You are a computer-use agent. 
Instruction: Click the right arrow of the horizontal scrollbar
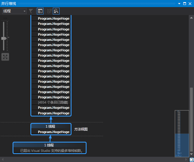(x=186, y=159)
